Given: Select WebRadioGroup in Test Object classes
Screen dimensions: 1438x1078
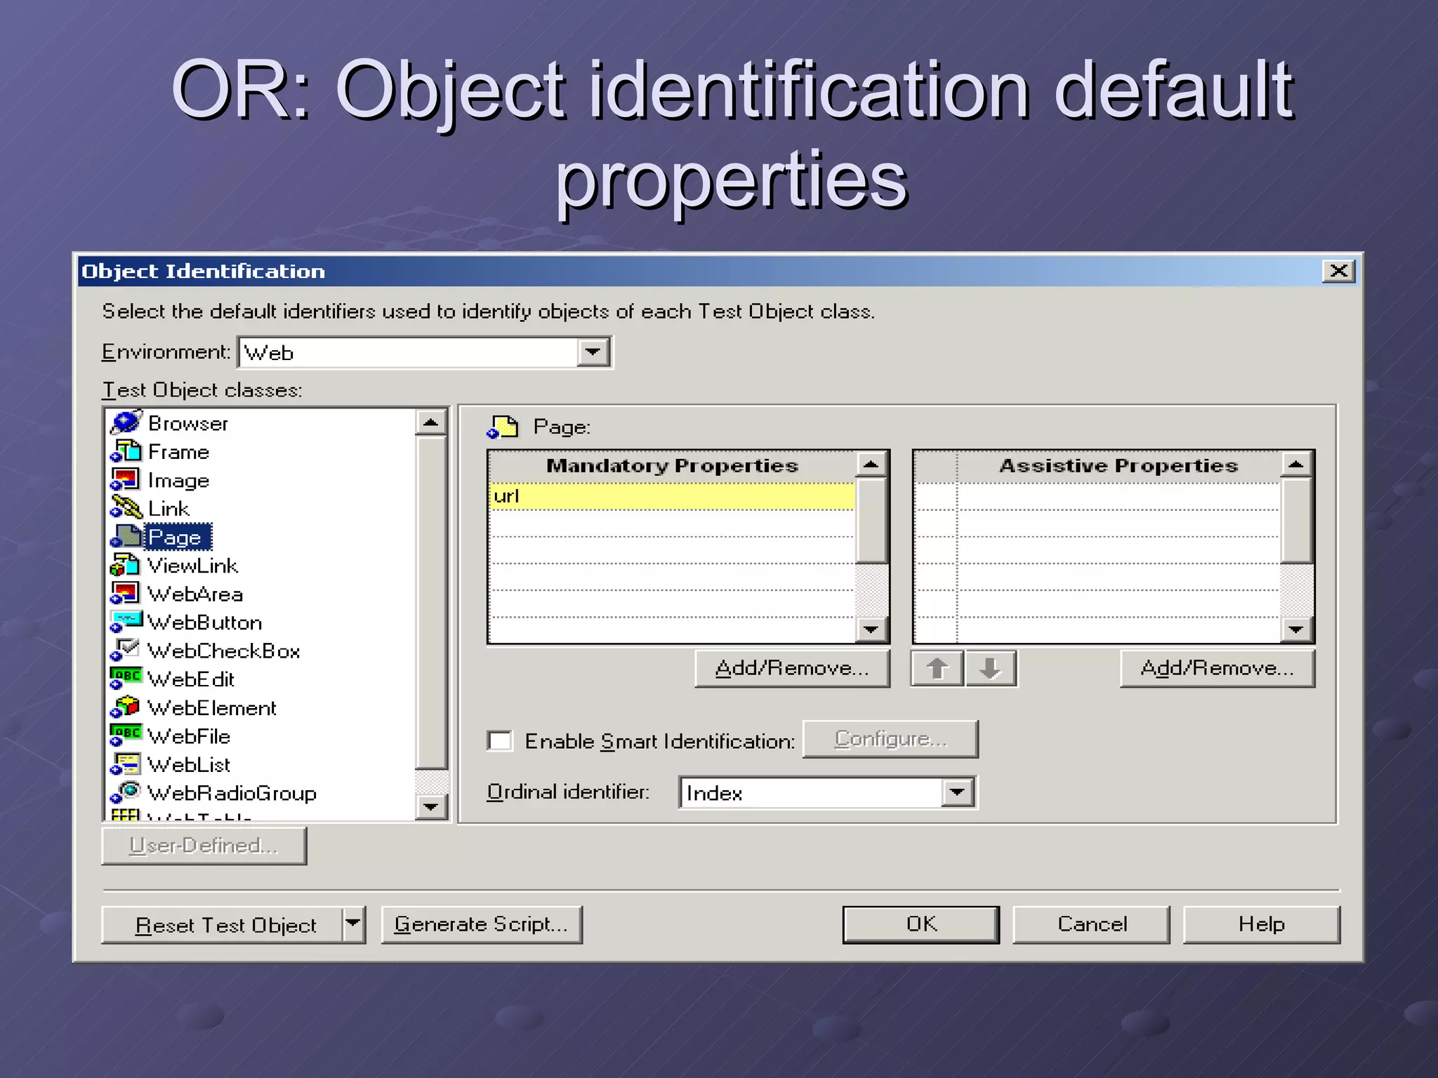Looking at the screenshot, I should coord(232,793).
